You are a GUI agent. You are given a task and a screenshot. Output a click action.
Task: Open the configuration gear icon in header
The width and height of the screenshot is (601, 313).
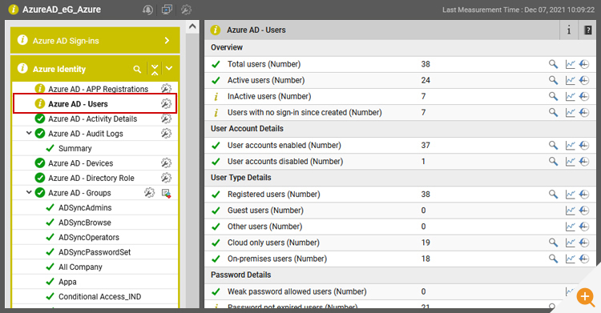(x=186, y=10)
